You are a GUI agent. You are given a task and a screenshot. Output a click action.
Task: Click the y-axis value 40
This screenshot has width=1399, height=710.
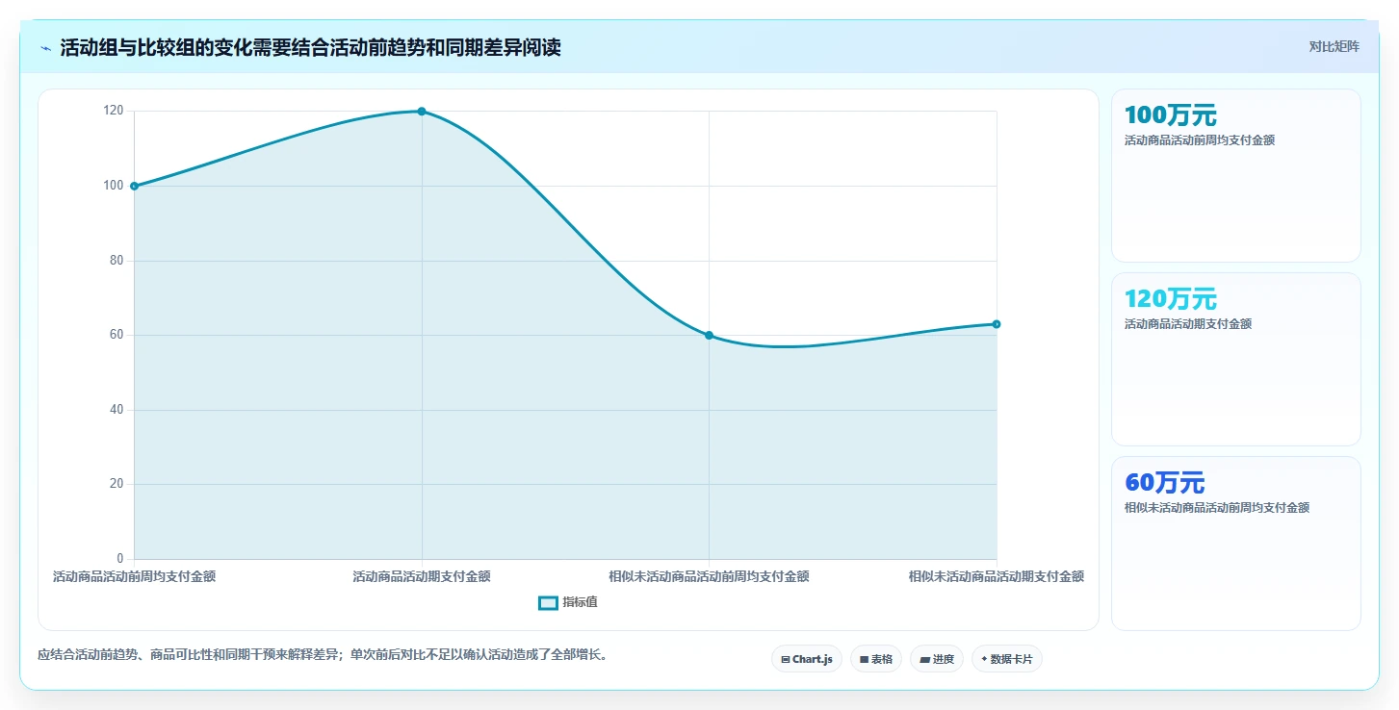(x=117, y=409)
